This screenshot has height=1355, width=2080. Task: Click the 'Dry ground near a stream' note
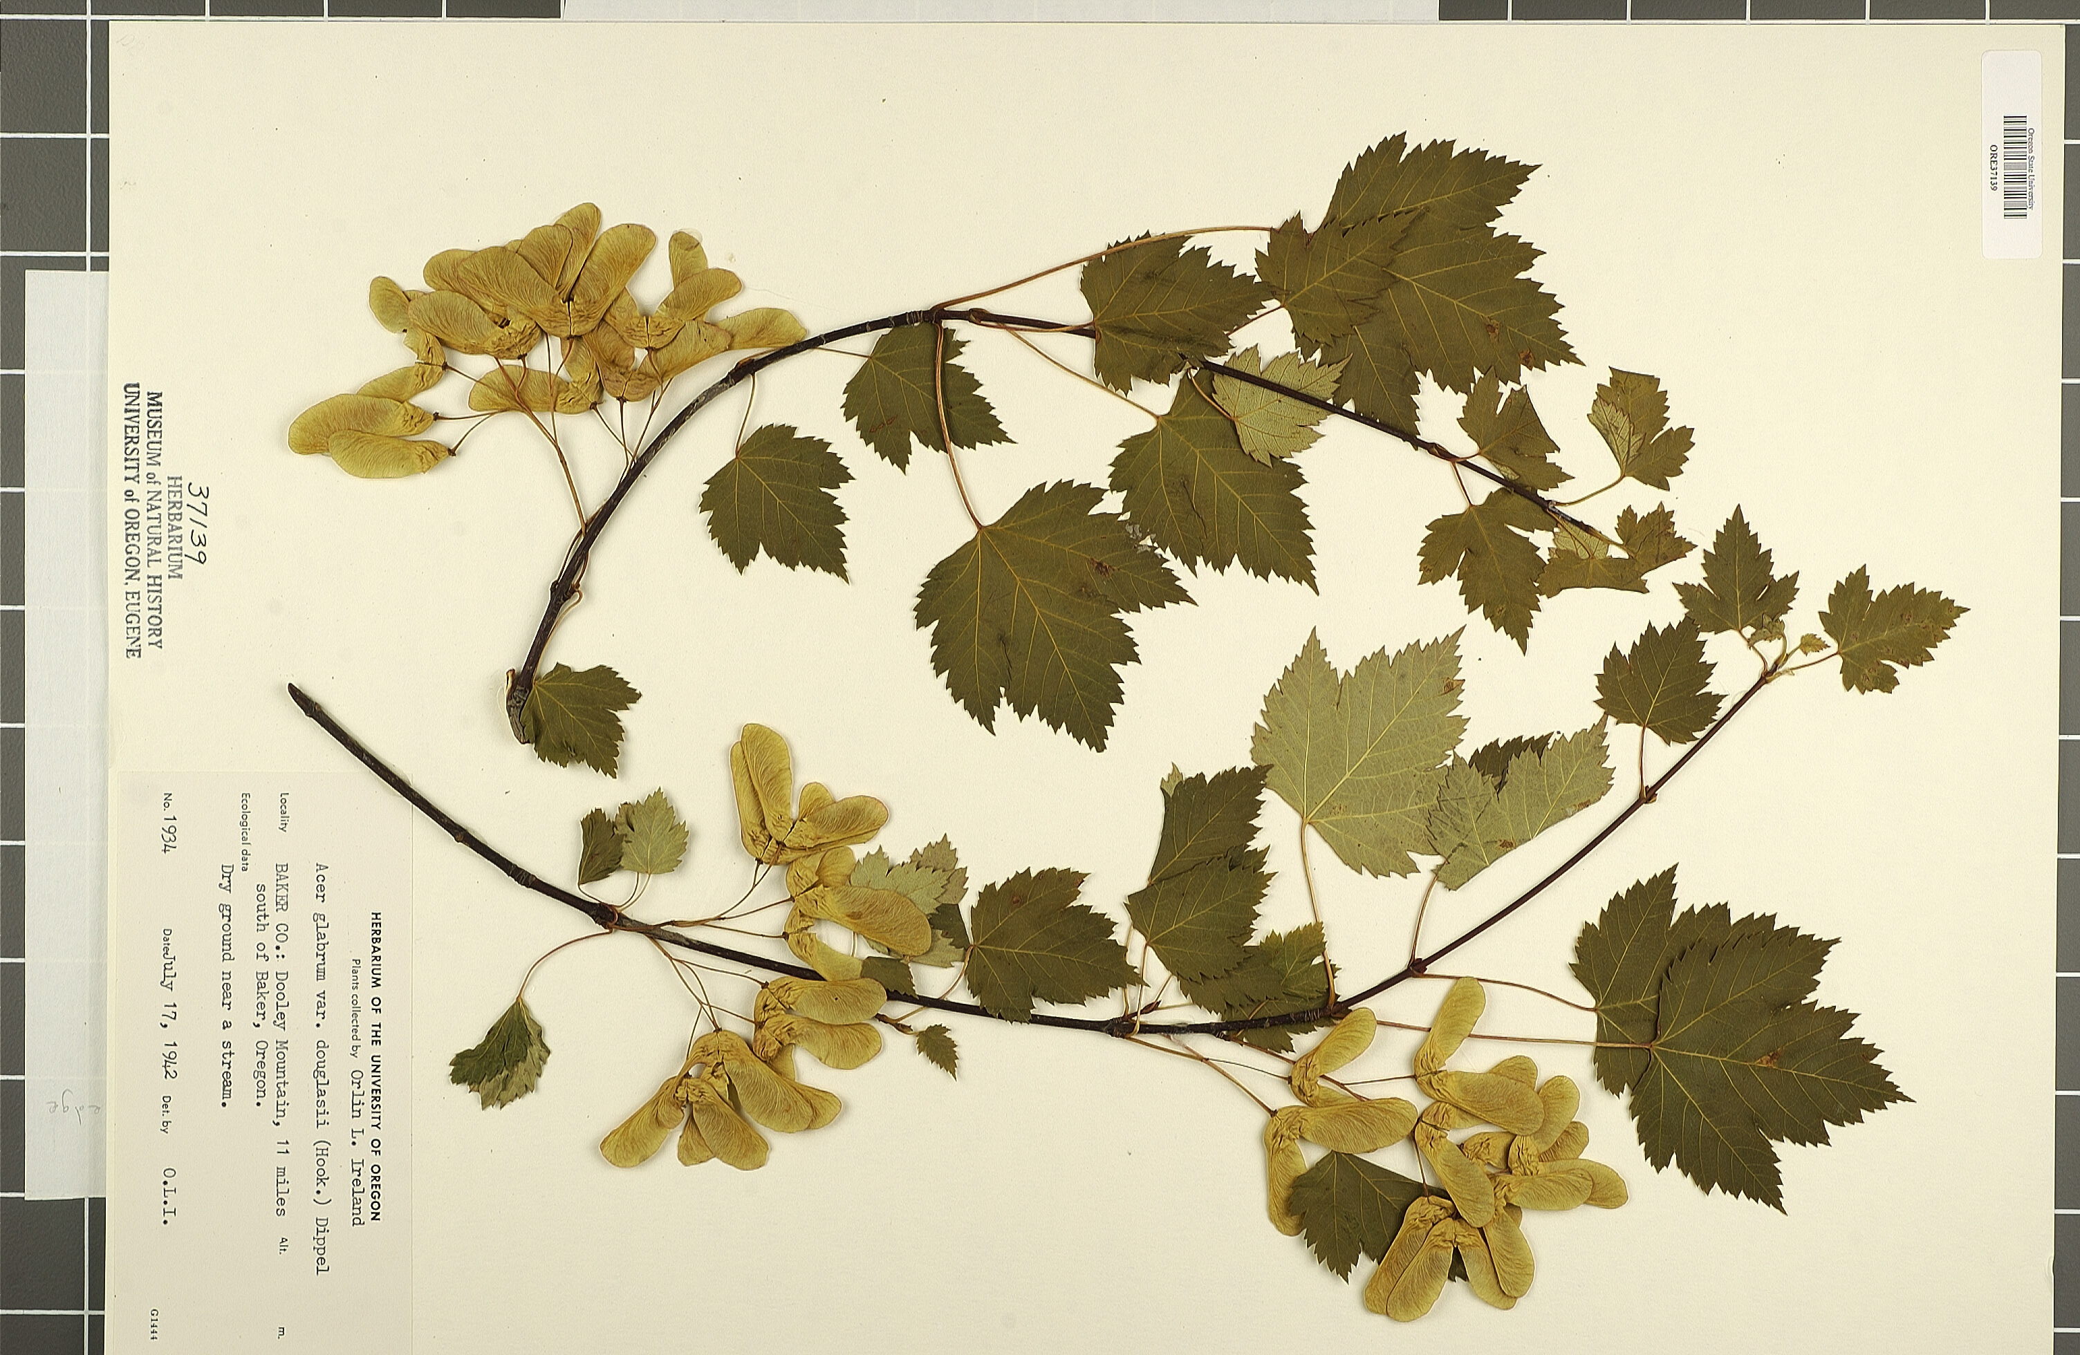(x=228, y=985)
